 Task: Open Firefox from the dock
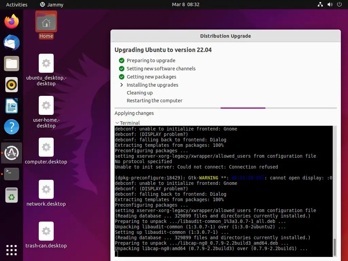point(12,21)
